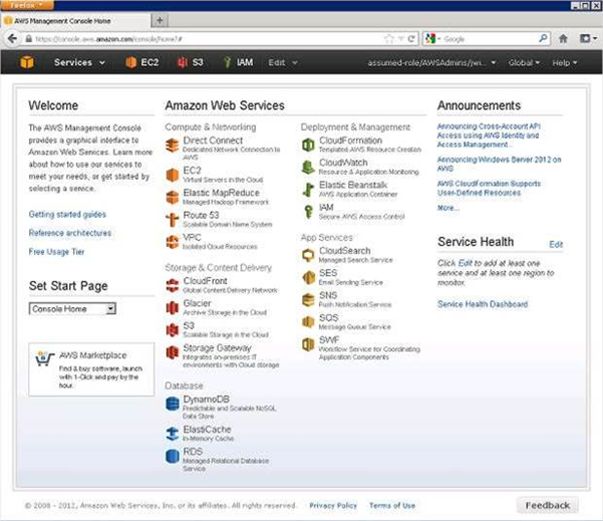Image resolution: width=603 pixels, height=521 pixels.
Task: Click the Storage Gateway service name text
Action: 217,348
